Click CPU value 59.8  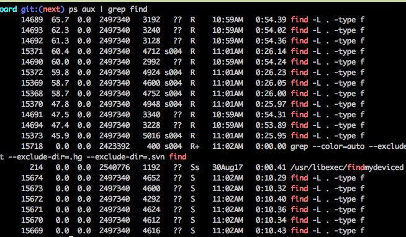60,73
